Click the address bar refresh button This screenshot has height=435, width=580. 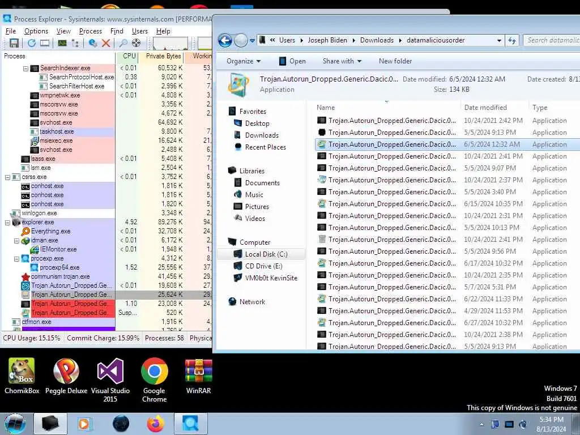coord(512,40)
